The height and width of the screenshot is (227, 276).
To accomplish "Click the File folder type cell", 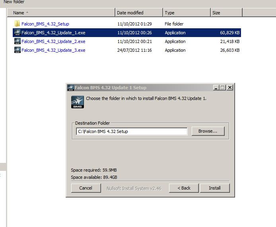I will 174,24.
